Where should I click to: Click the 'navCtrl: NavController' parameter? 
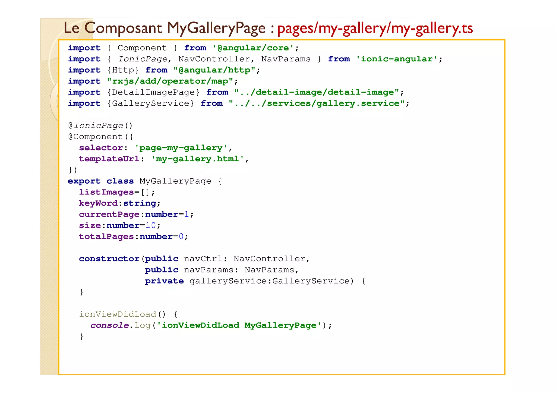245,259
